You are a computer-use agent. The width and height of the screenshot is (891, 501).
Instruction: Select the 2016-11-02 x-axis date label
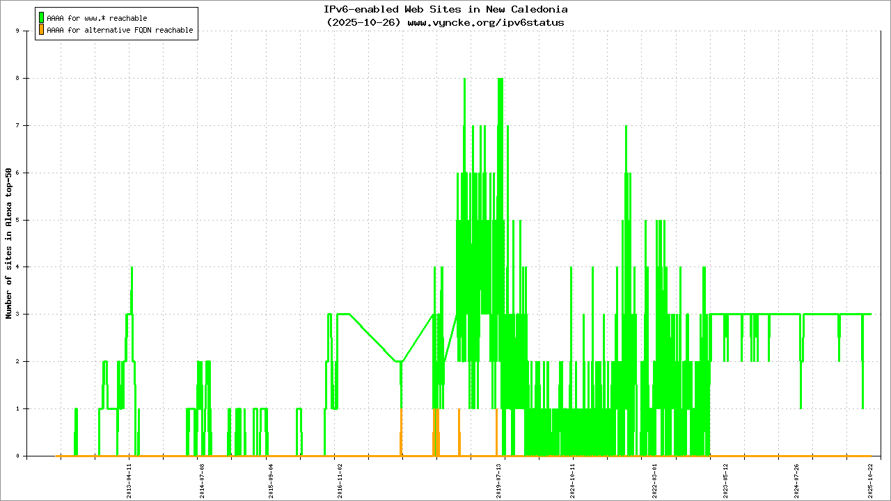pyautogui.click(x=340, y=481)
